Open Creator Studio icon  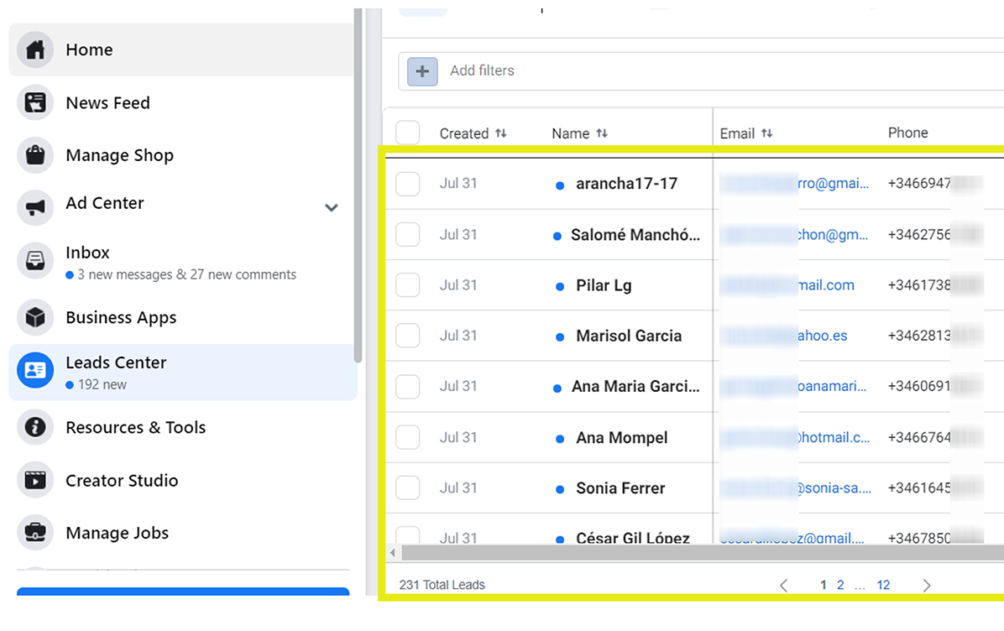[x=35, y=480]
